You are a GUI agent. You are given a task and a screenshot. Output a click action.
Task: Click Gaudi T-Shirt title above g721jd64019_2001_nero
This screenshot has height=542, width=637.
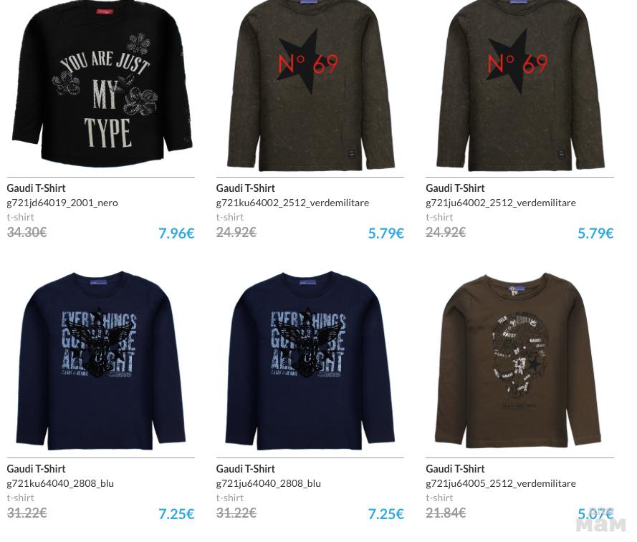(x=36, y=188)
